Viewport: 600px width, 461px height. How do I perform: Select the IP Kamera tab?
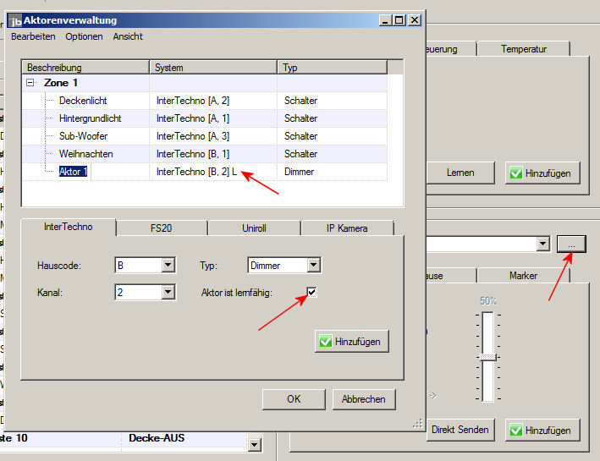point(347,228)
